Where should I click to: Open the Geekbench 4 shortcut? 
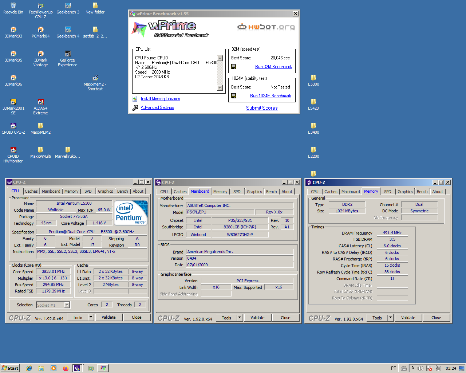(x=68, y=32)
